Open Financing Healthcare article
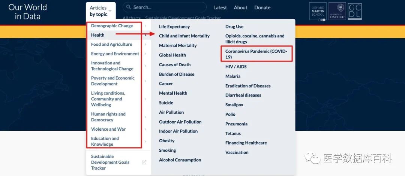Image resolution: width=405 pixels, height=176 pixels. pos(246,143)
